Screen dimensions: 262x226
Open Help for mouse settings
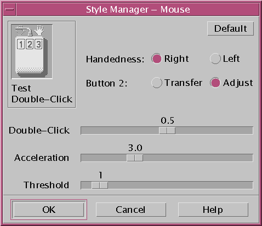coord(213,210)
